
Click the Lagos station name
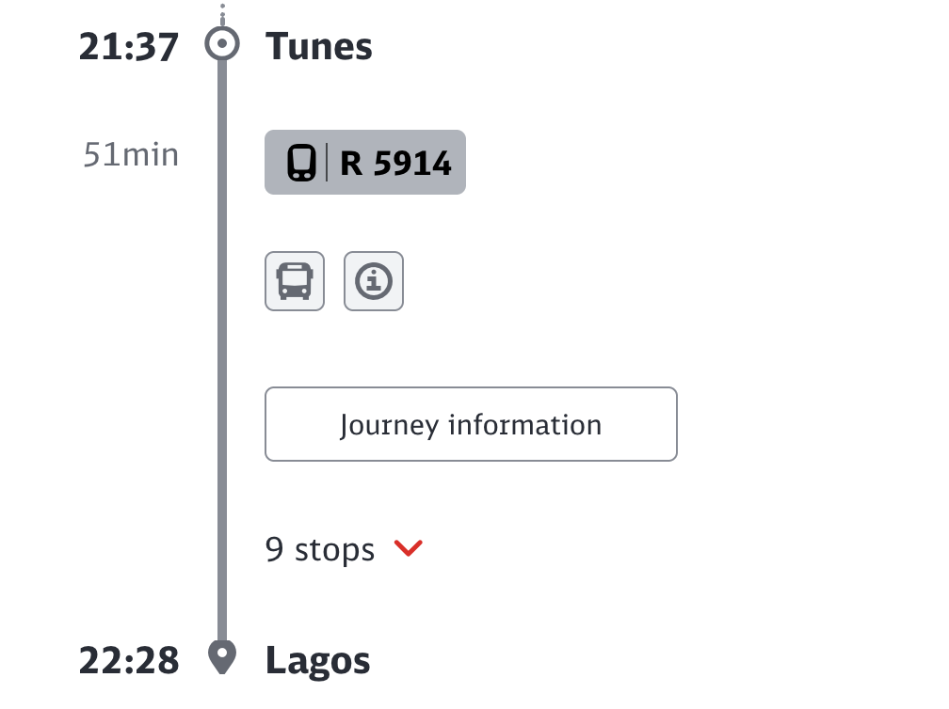point(318,661)
